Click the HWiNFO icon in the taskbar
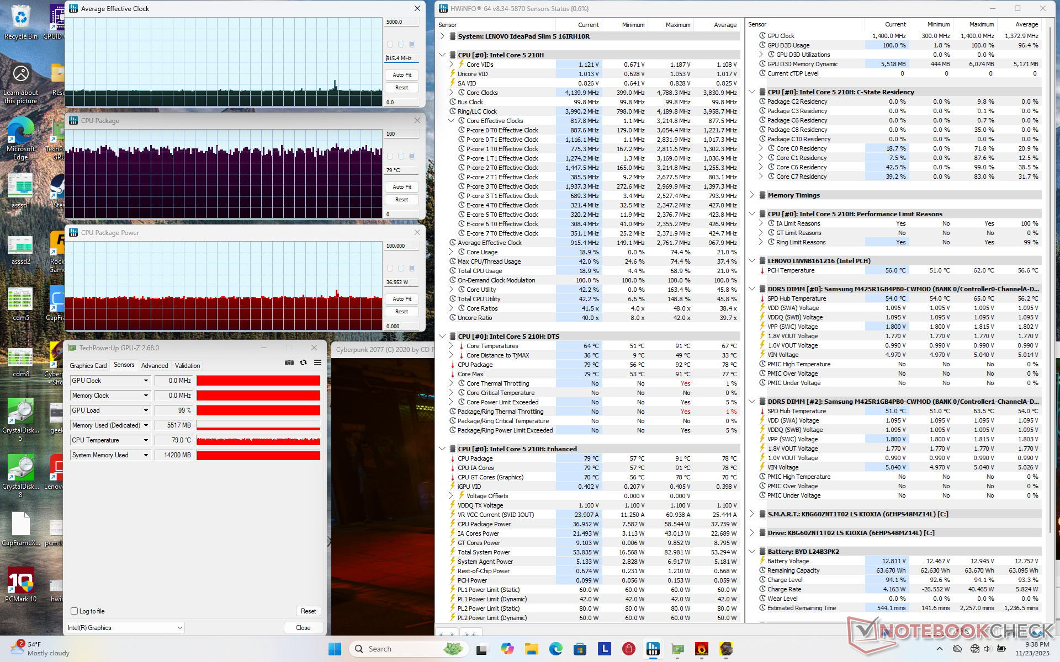Screen dimensions: 1060x662 coord(653,649)
